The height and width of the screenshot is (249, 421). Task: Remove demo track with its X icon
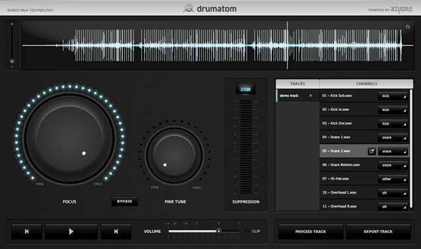point(311,96)
